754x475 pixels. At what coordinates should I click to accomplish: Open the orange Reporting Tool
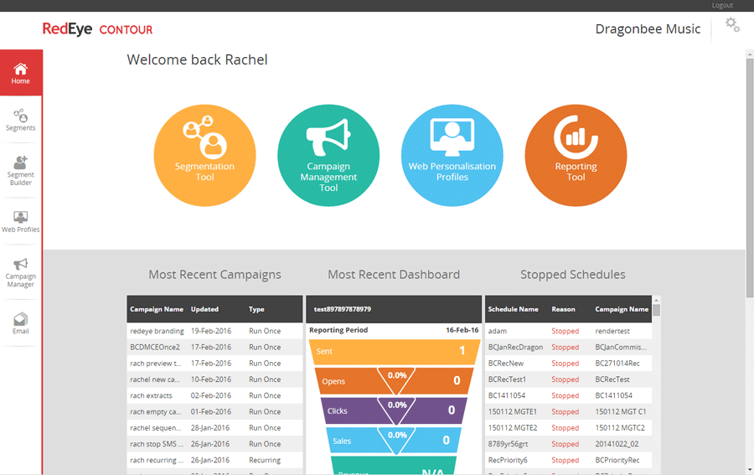coord(576,156)
